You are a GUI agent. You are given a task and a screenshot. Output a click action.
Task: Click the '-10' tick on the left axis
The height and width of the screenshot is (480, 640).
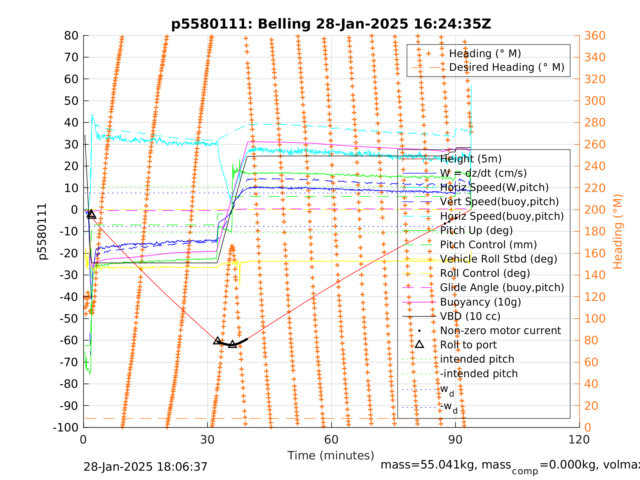point(69,231)
